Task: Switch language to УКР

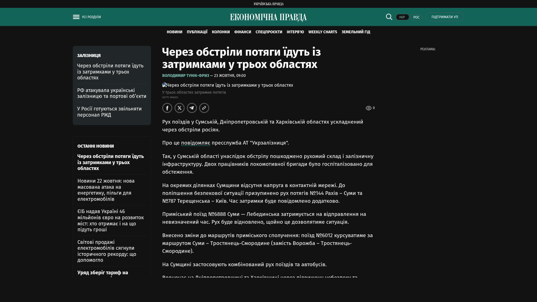Action: click(x=402, y=17)
